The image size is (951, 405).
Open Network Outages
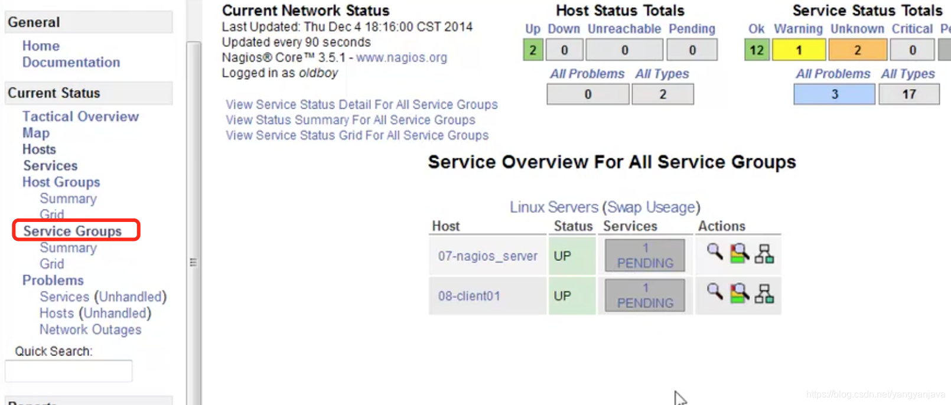(90, 330)
